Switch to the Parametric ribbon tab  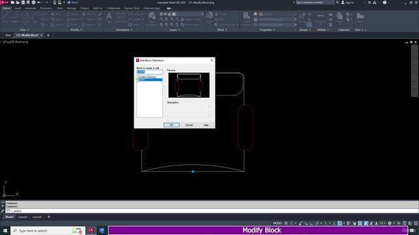46,8
